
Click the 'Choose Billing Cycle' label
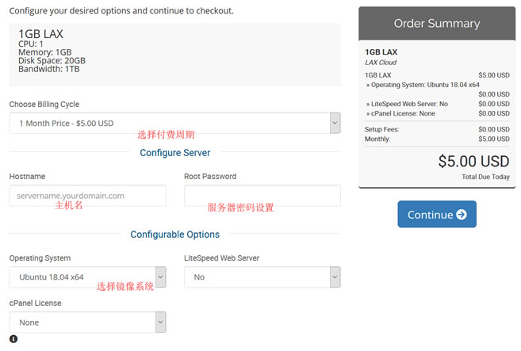[44, 105]
